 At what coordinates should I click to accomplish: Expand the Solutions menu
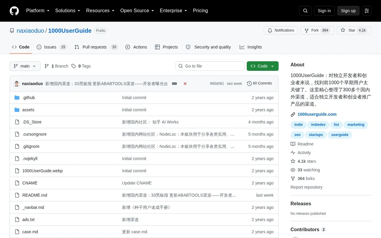tap(68, 11)
